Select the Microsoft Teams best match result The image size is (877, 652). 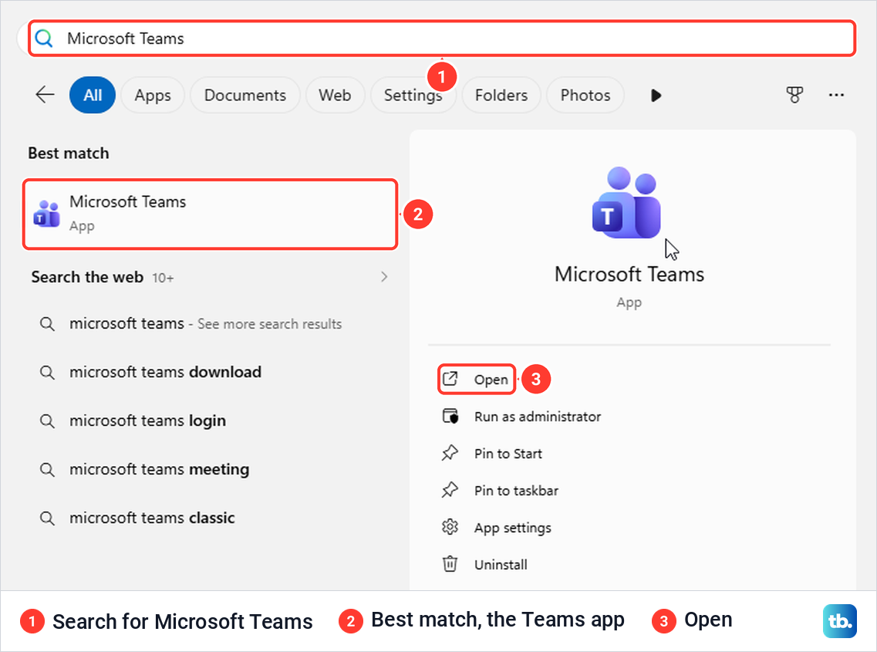211,214
